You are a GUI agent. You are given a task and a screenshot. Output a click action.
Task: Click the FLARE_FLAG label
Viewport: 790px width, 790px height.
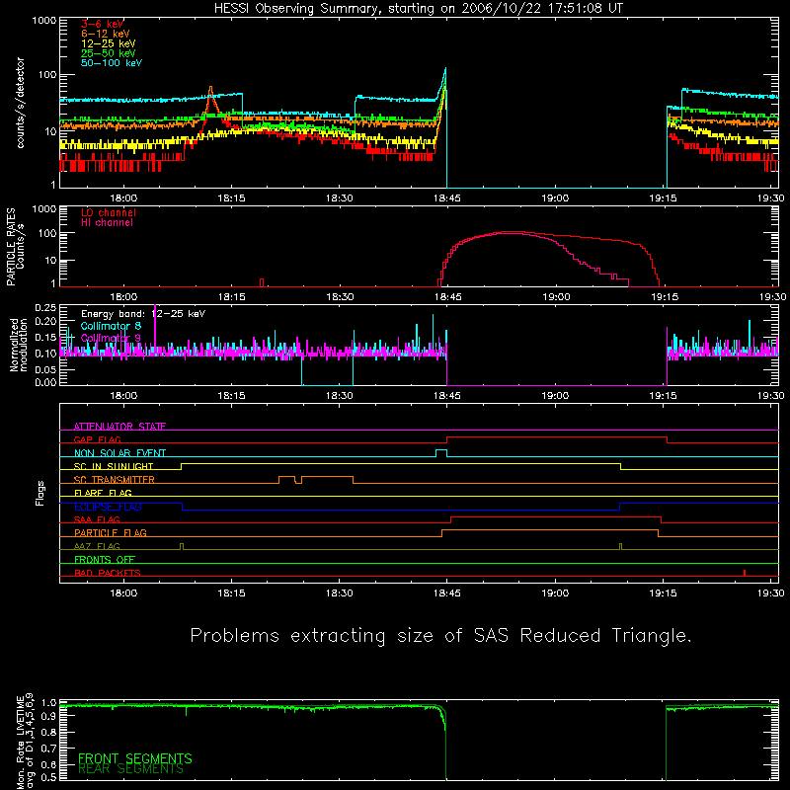[x=103, y=493]
